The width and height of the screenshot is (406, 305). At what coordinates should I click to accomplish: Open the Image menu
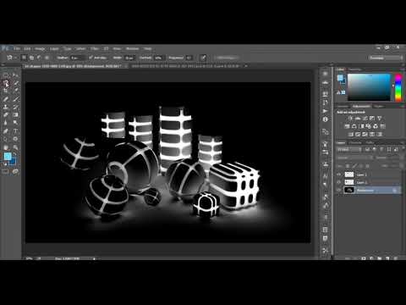pos(40,49)
